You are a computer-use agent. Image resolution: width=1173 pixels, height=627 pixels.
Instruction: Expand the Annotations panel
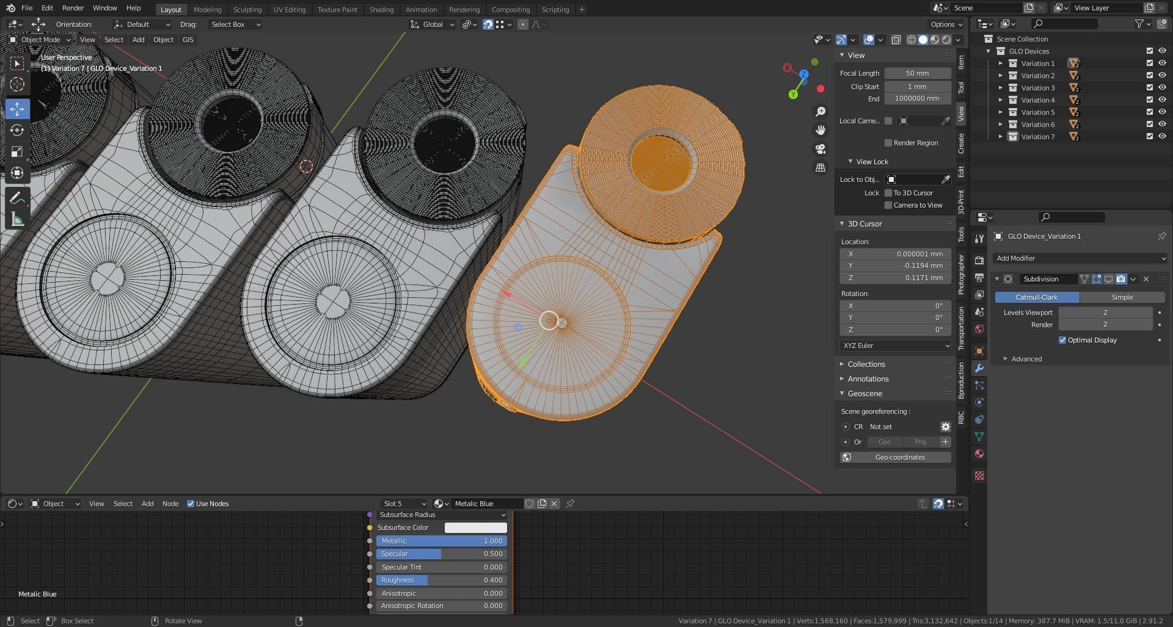click(868, 379)
